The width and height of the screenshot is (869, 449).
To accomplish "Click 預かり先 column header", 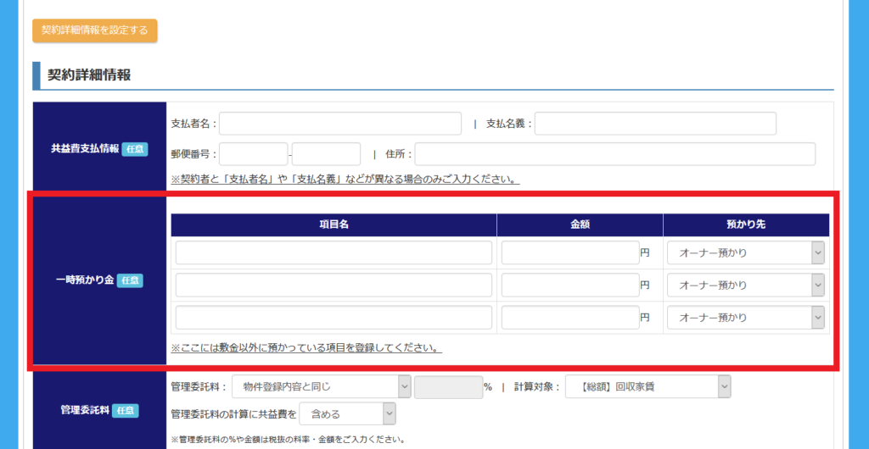I will click(746, 225).
